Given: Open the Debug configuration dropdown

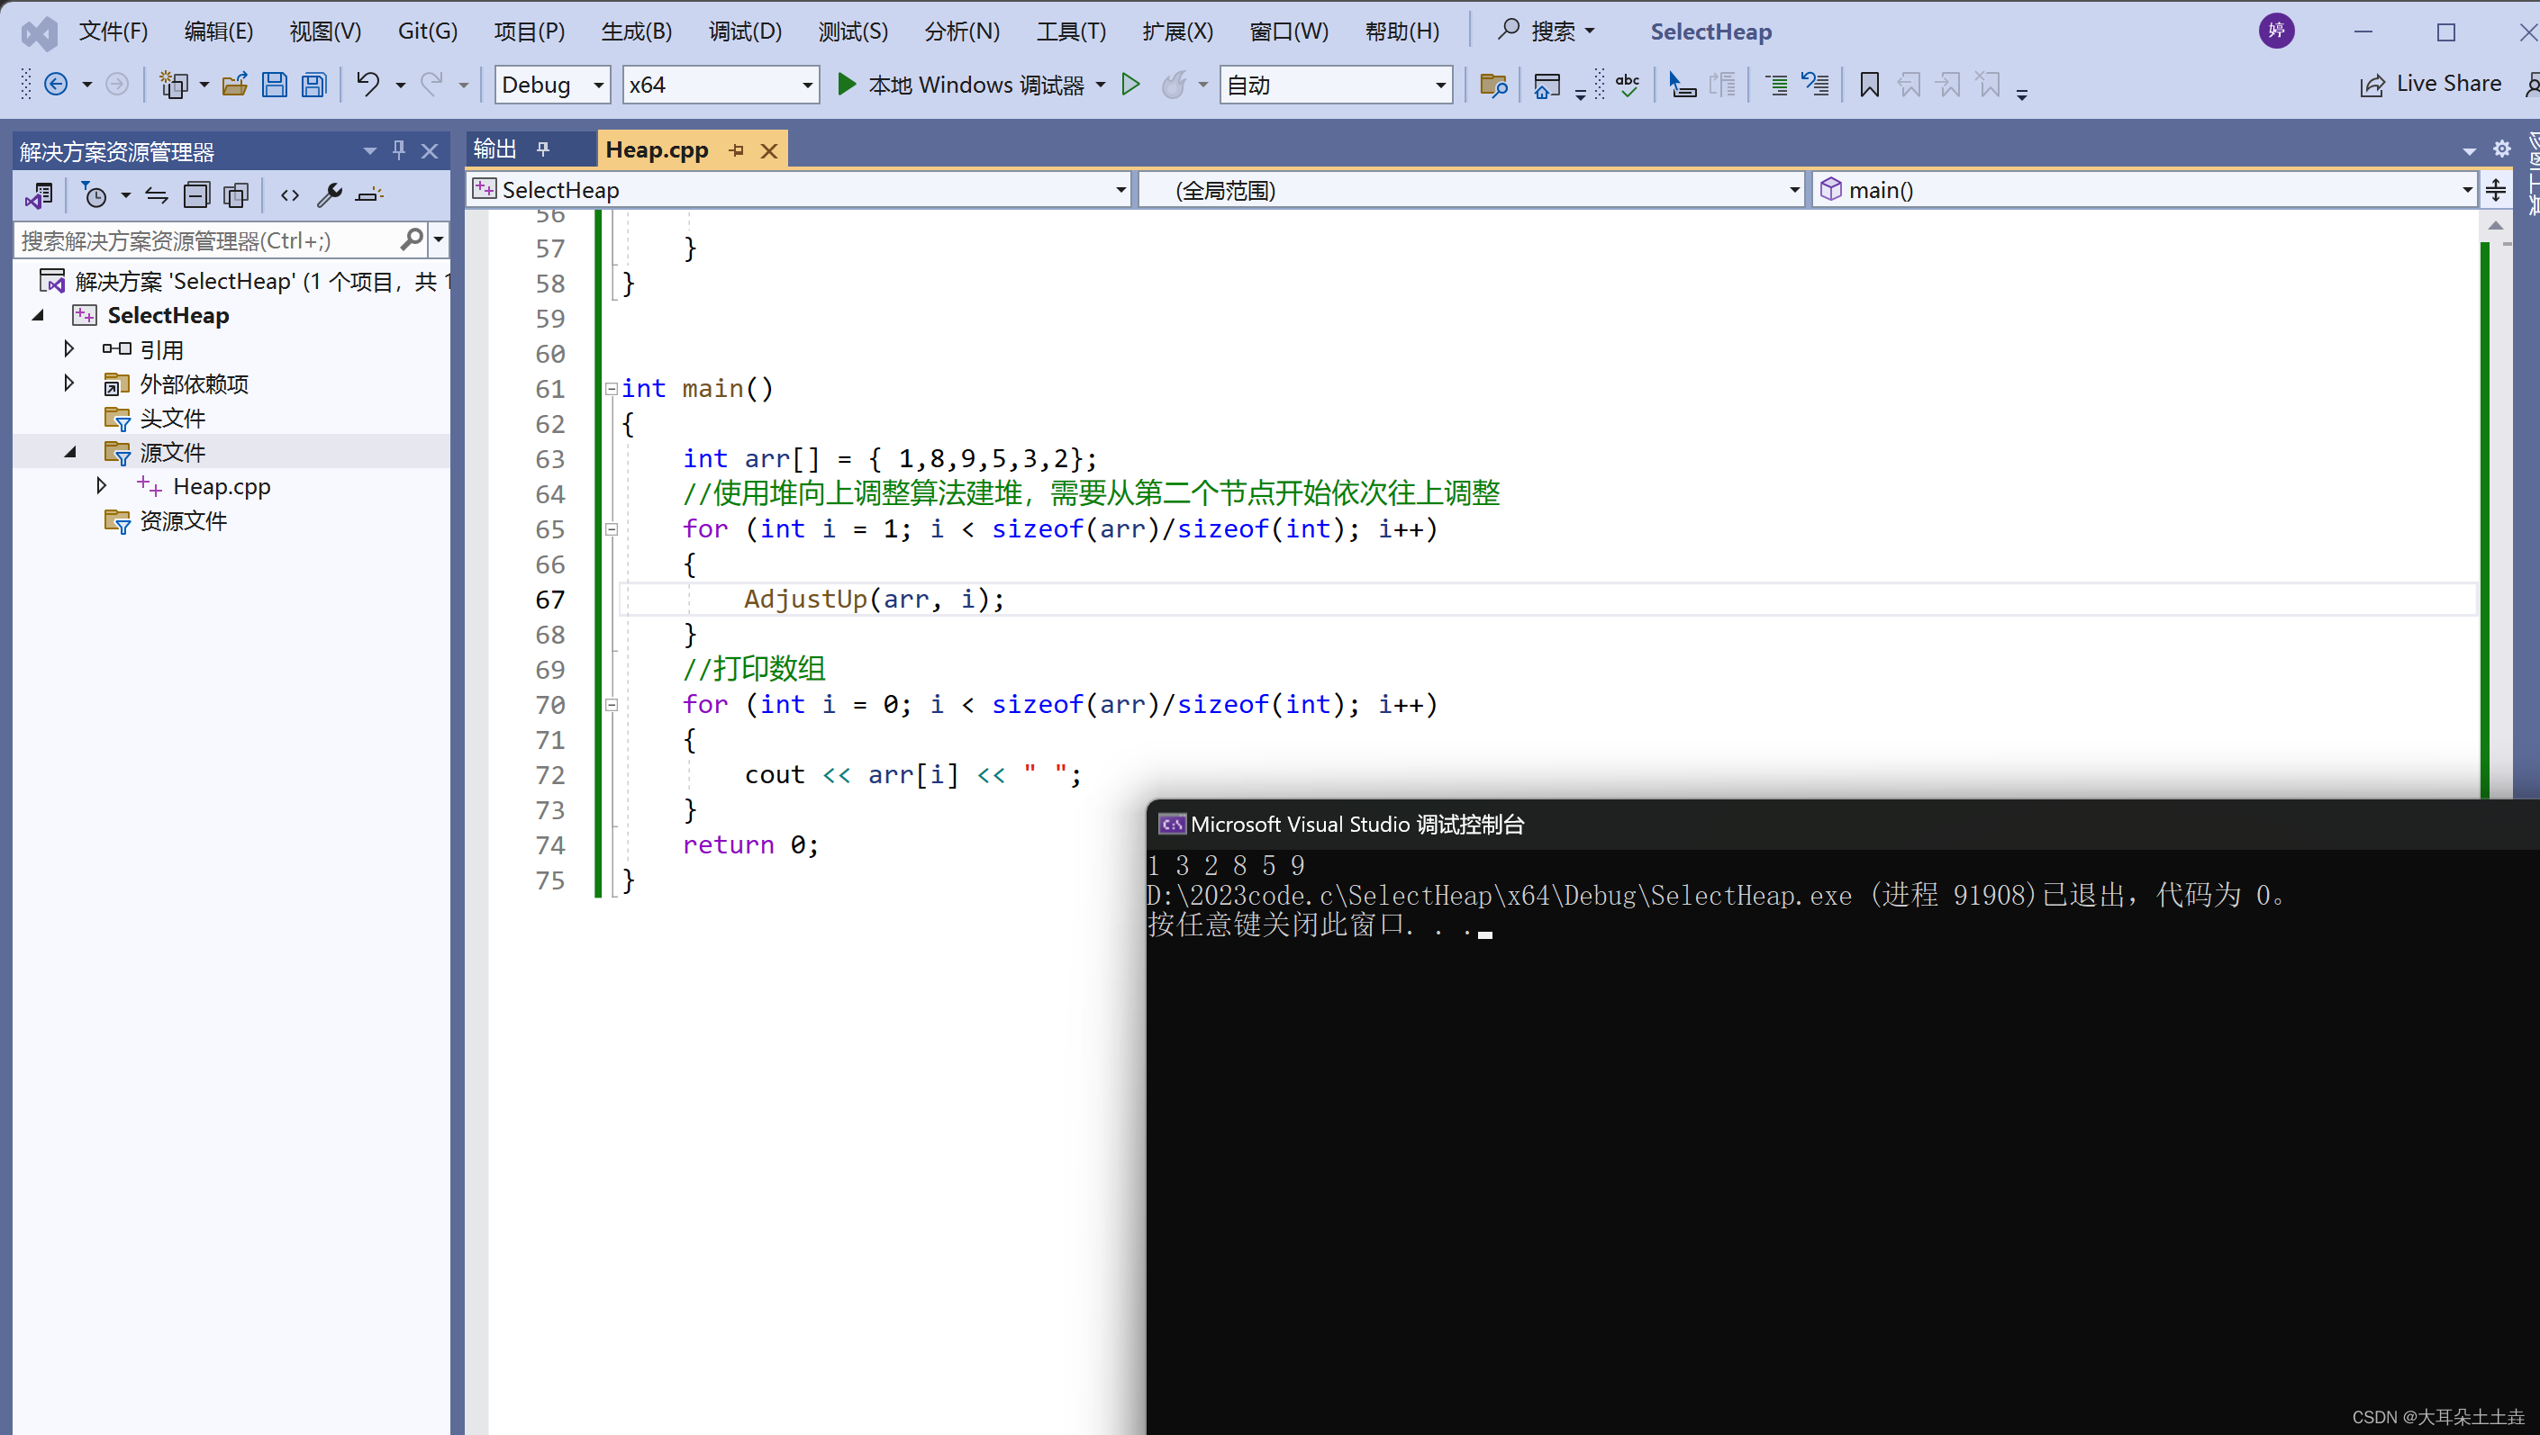Looking at the screenshot, I should tap(597, 86).
